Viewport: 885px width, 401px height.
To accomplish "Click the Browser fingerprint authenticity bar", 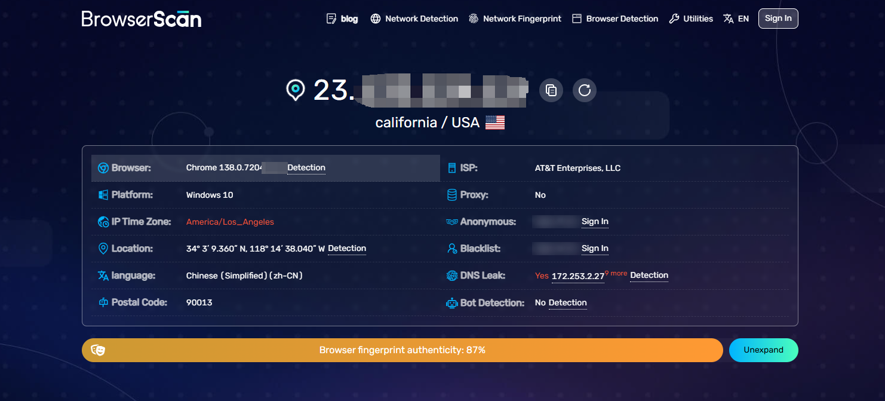I will (x=402, y=350).
